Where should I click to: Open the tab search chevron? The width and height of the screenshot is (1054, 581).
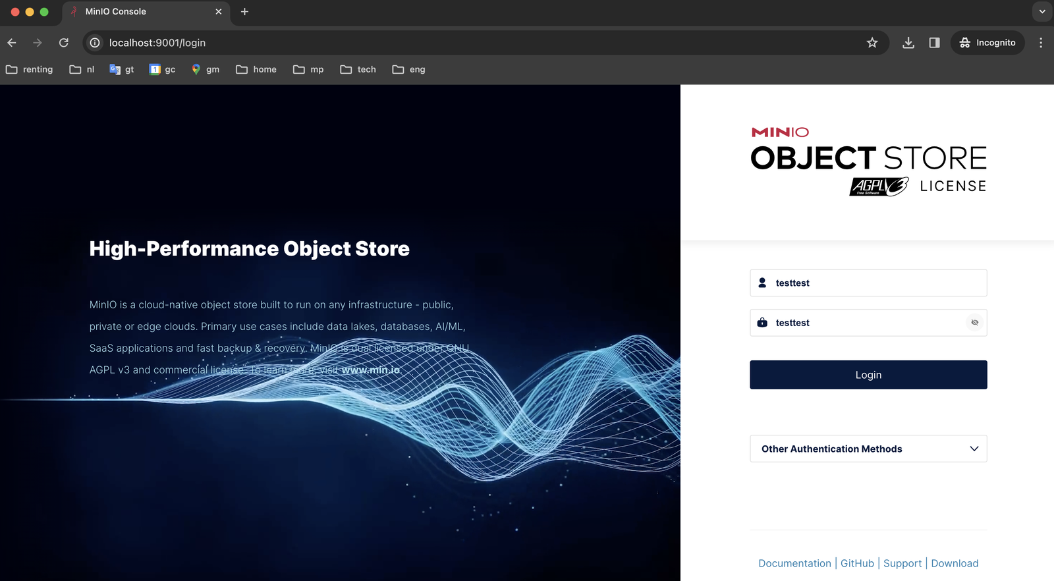click(x=1042, y=12)
